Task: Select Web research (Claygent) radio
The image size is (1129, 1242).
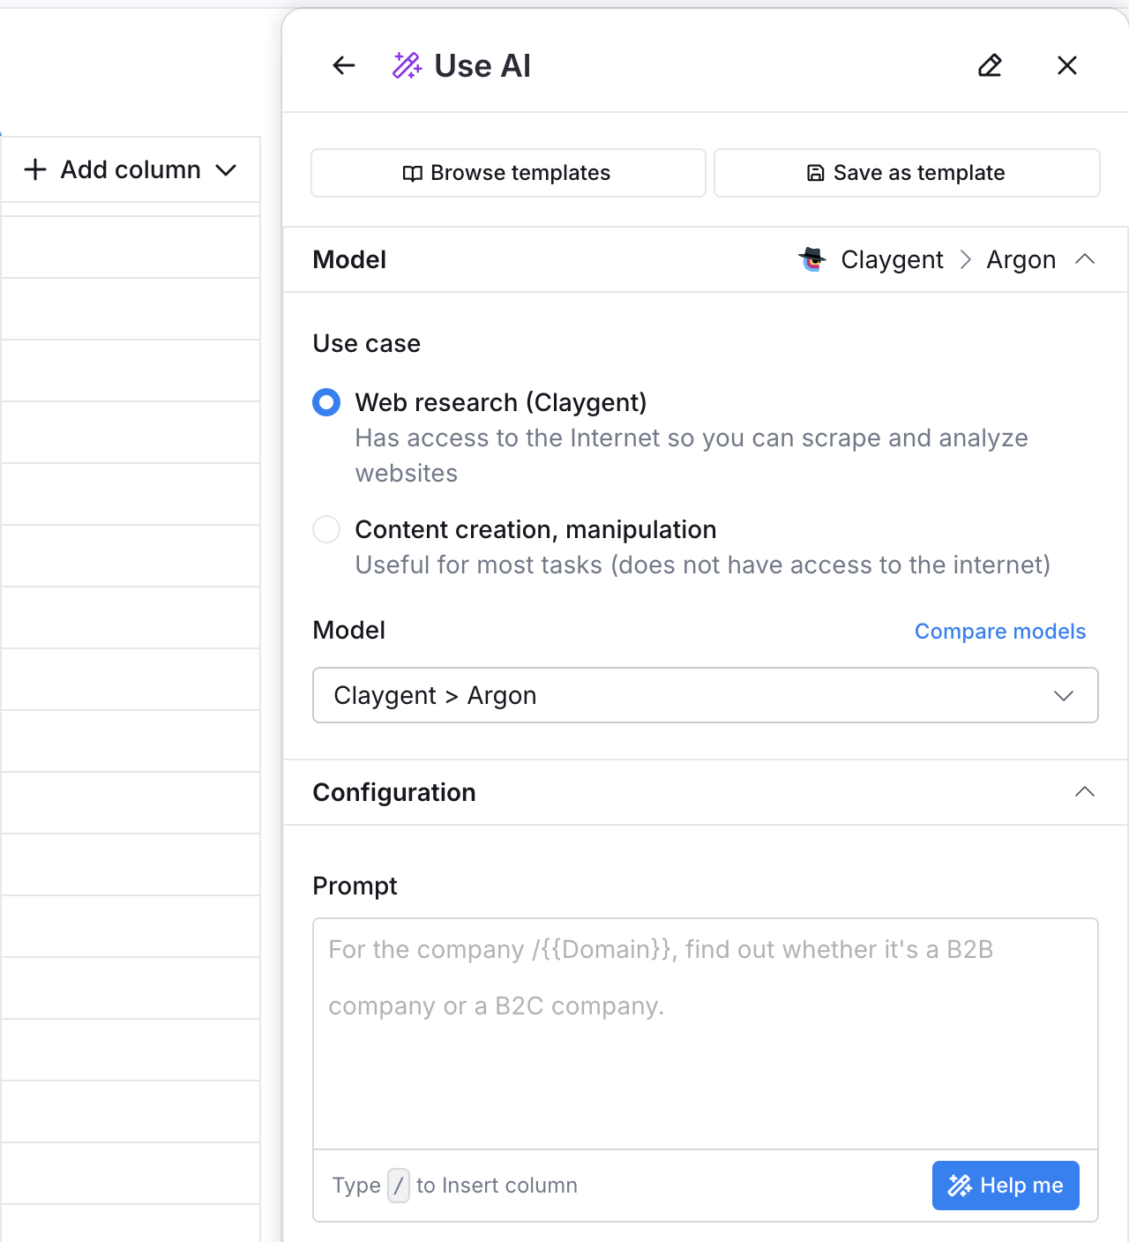Action: click(326, 402)
